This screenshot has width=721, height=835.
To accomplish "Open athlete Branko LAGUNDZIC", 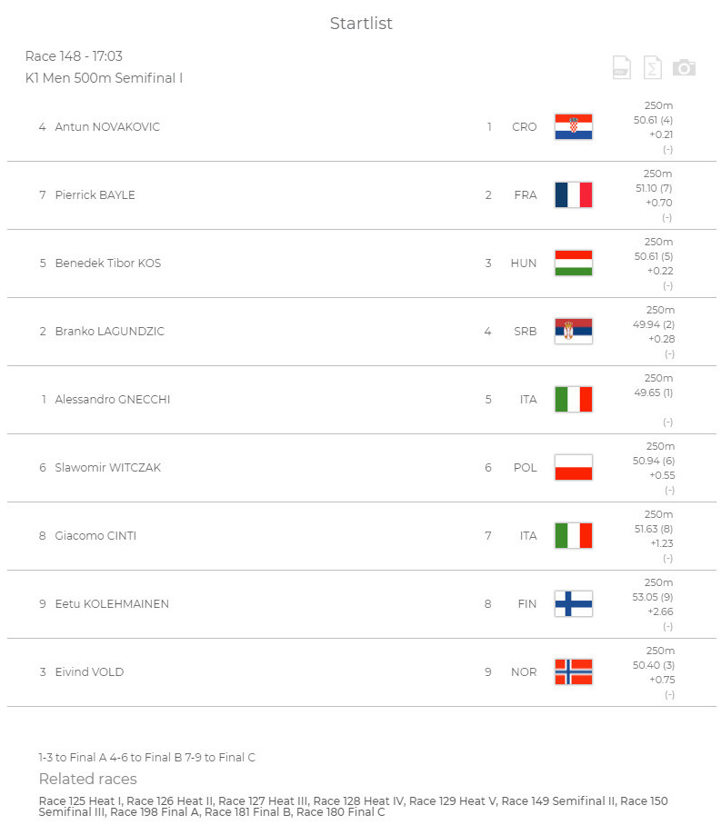I will tap(110, 332).
